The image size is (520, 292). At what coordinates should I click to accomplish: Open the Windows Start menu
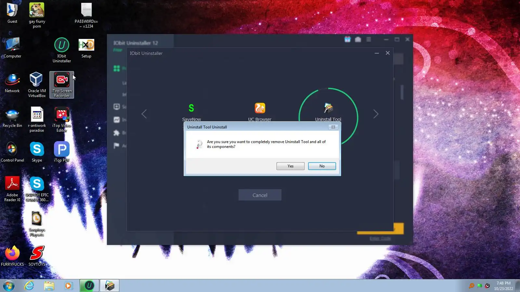click(x=9, y=286)
